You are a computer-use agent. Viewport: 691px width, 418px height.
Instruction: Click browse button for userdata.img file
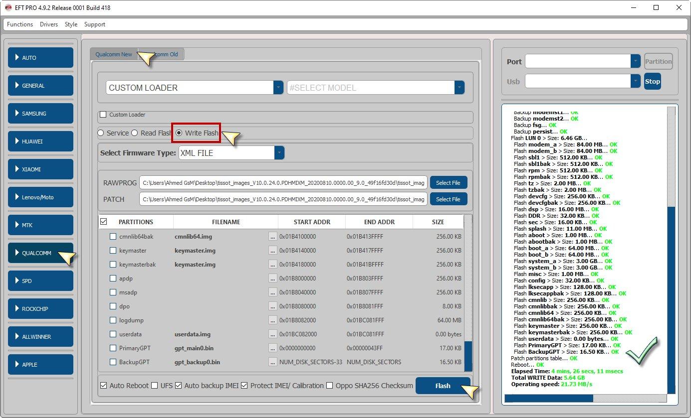(272, 334)
